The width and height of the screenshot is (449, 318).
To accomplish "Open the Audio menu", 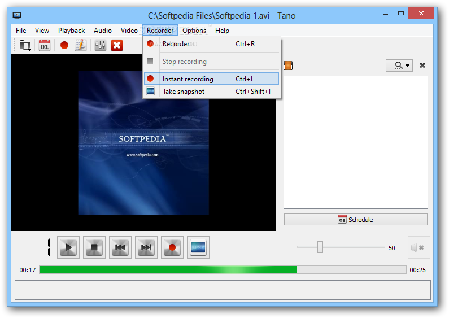I will click(x=103, y=31).
